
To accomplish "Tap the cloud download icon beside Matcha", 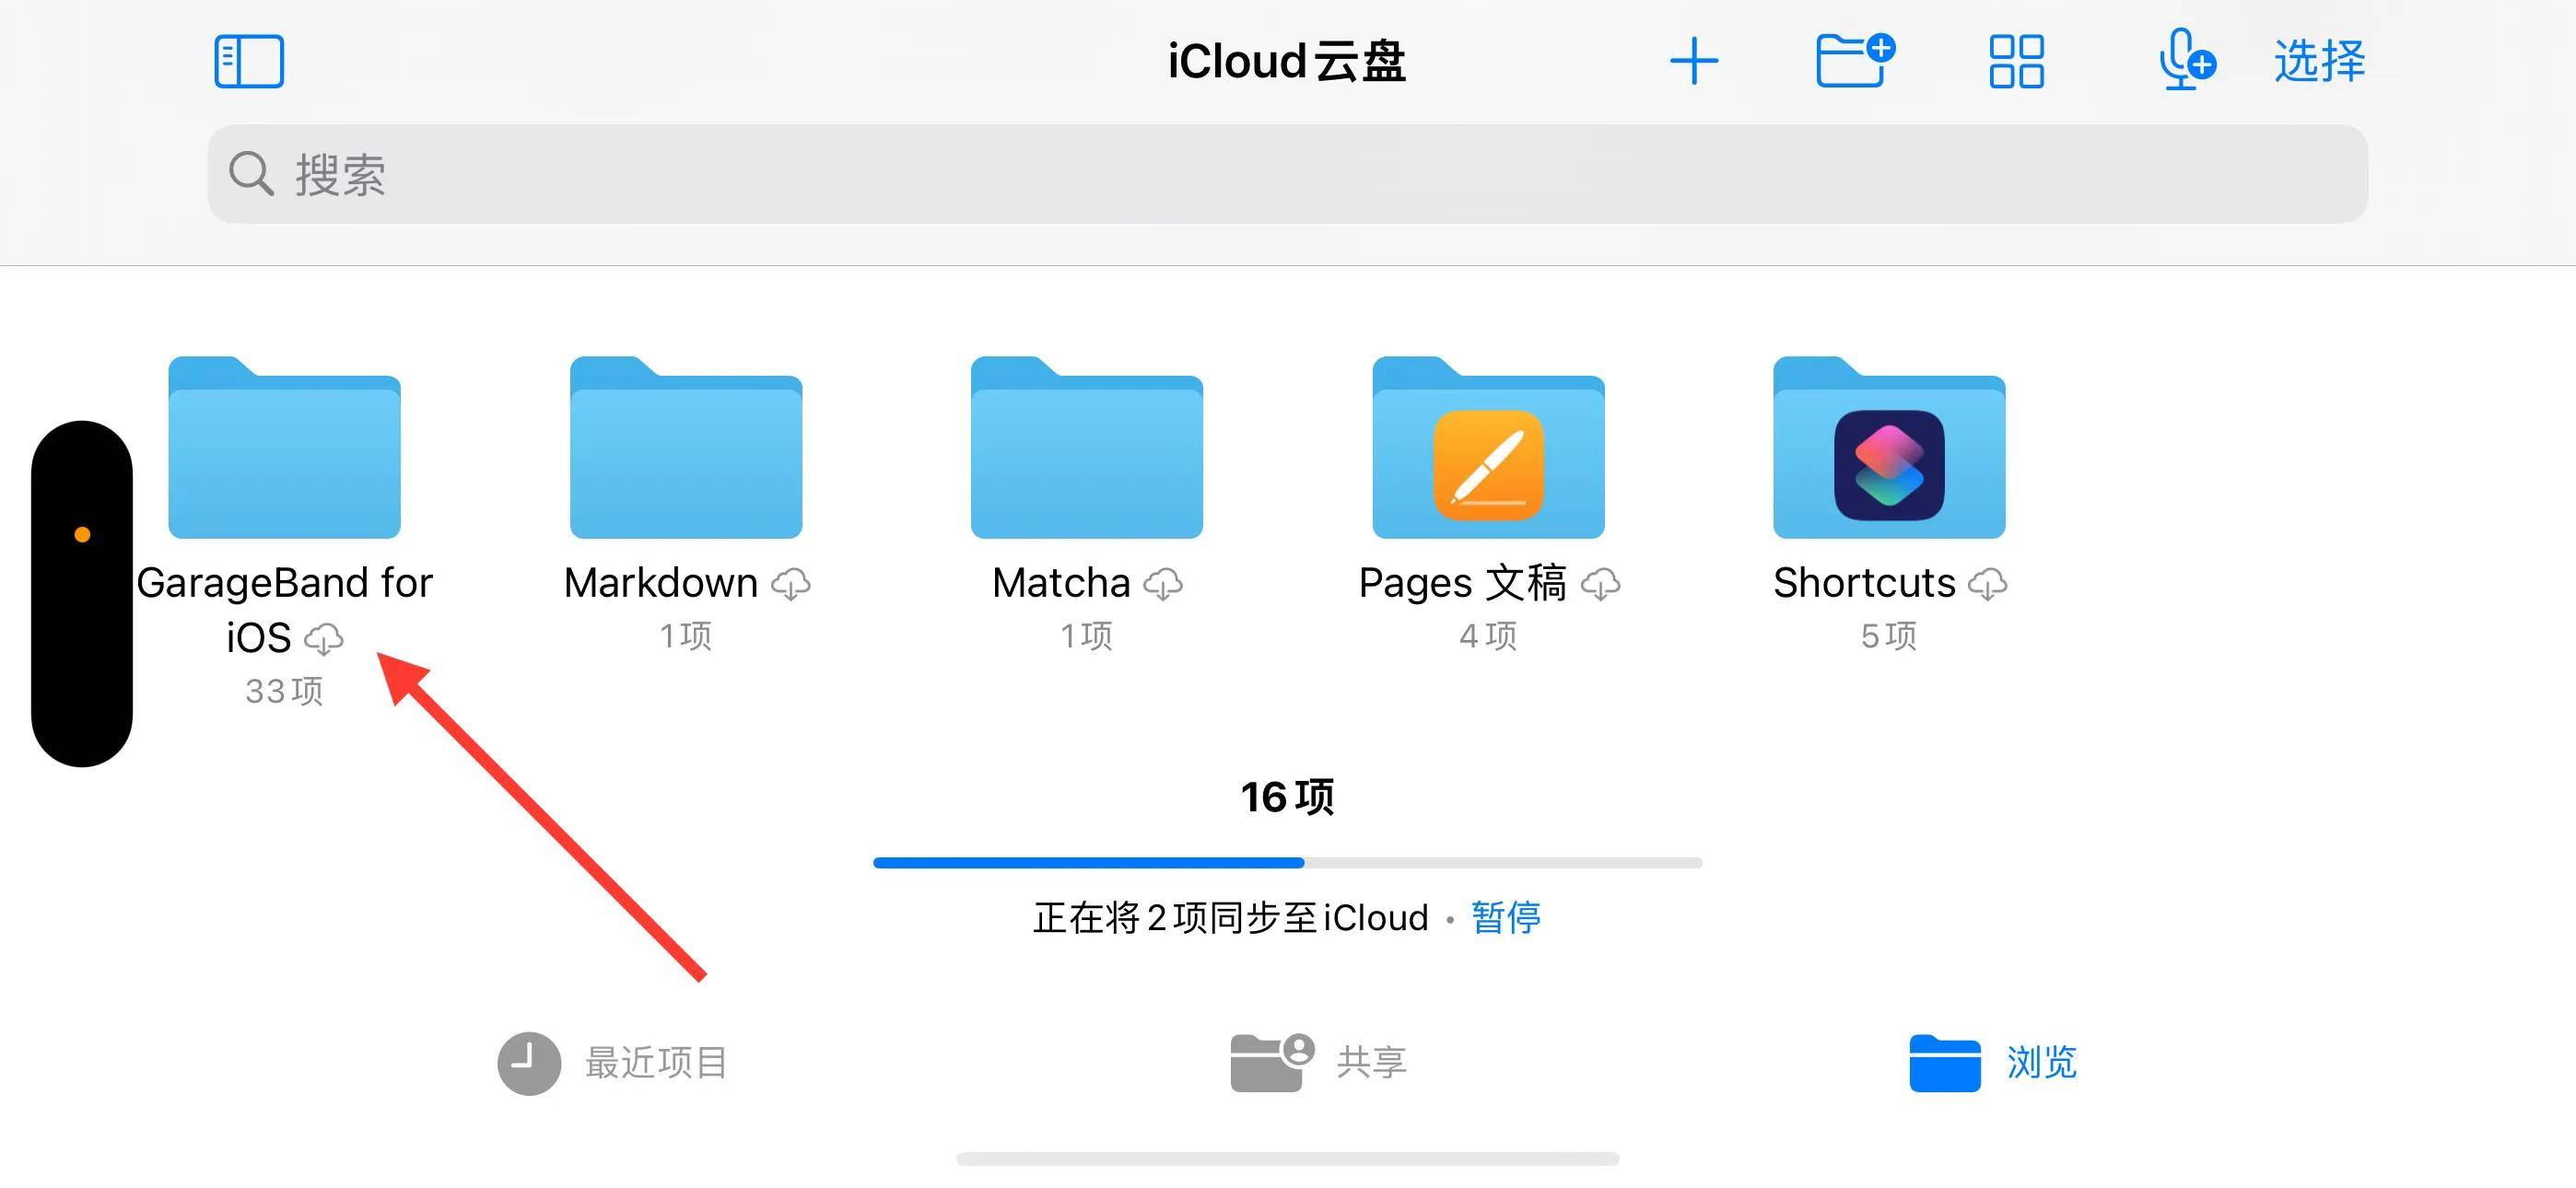I will click(1163, 584).
